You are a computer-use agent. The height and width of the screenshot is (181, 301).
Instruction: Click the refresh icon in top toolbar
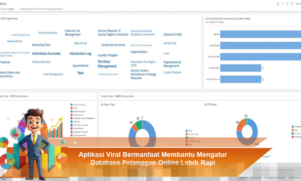click(282, 3)
